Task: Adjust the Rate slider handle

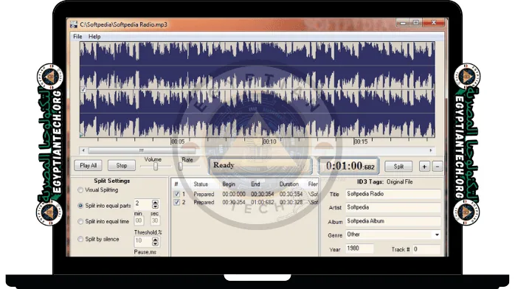Action: (x=180, y=167)
